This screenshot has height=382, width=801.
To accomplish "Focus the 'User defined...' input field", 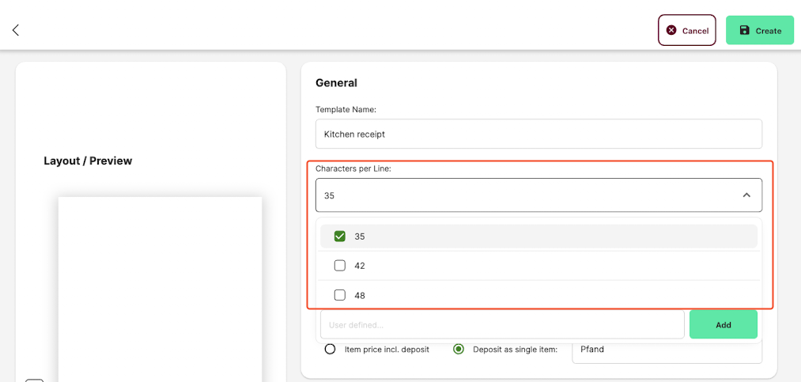I will coord(502,324).
